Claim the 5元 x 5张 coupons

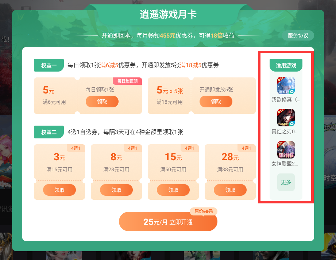[x=216, y=102]
